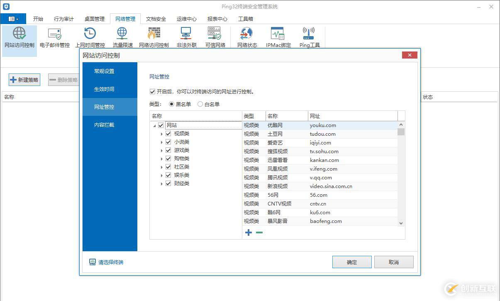This screenshot has height=301, width=500.
Task: Select the youku.com row
Action: click(x=320, y=125)
